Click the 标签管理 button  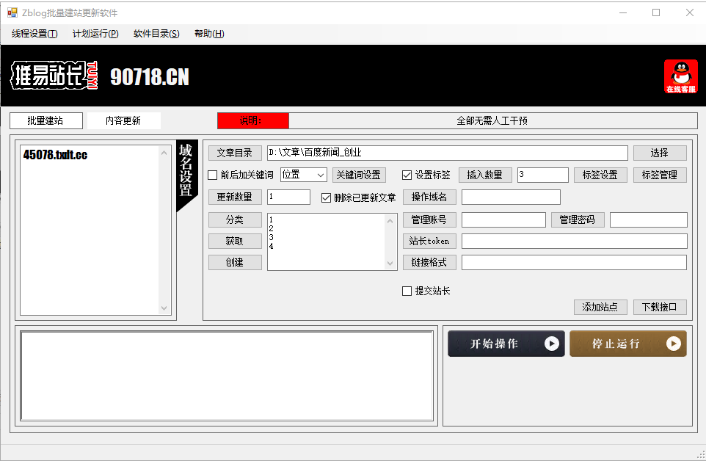click(660, 175)
